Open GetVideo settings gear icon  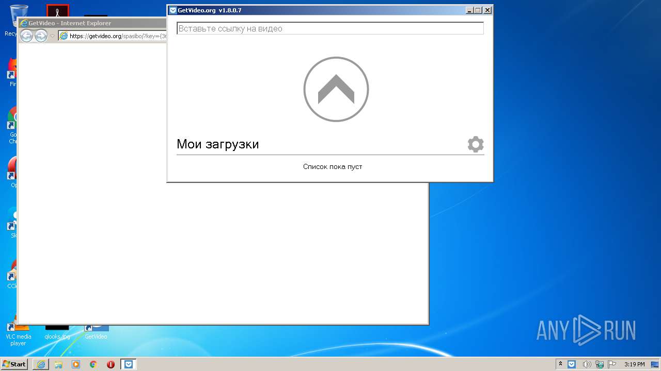[x=476, y=144]
